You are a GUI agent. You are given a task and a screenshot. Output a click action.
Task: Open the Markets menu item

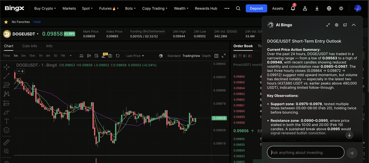[x=69, y=8]
